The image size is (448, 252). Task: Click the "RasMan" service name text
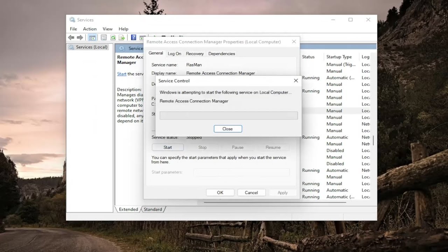click(x=194, y=65)
